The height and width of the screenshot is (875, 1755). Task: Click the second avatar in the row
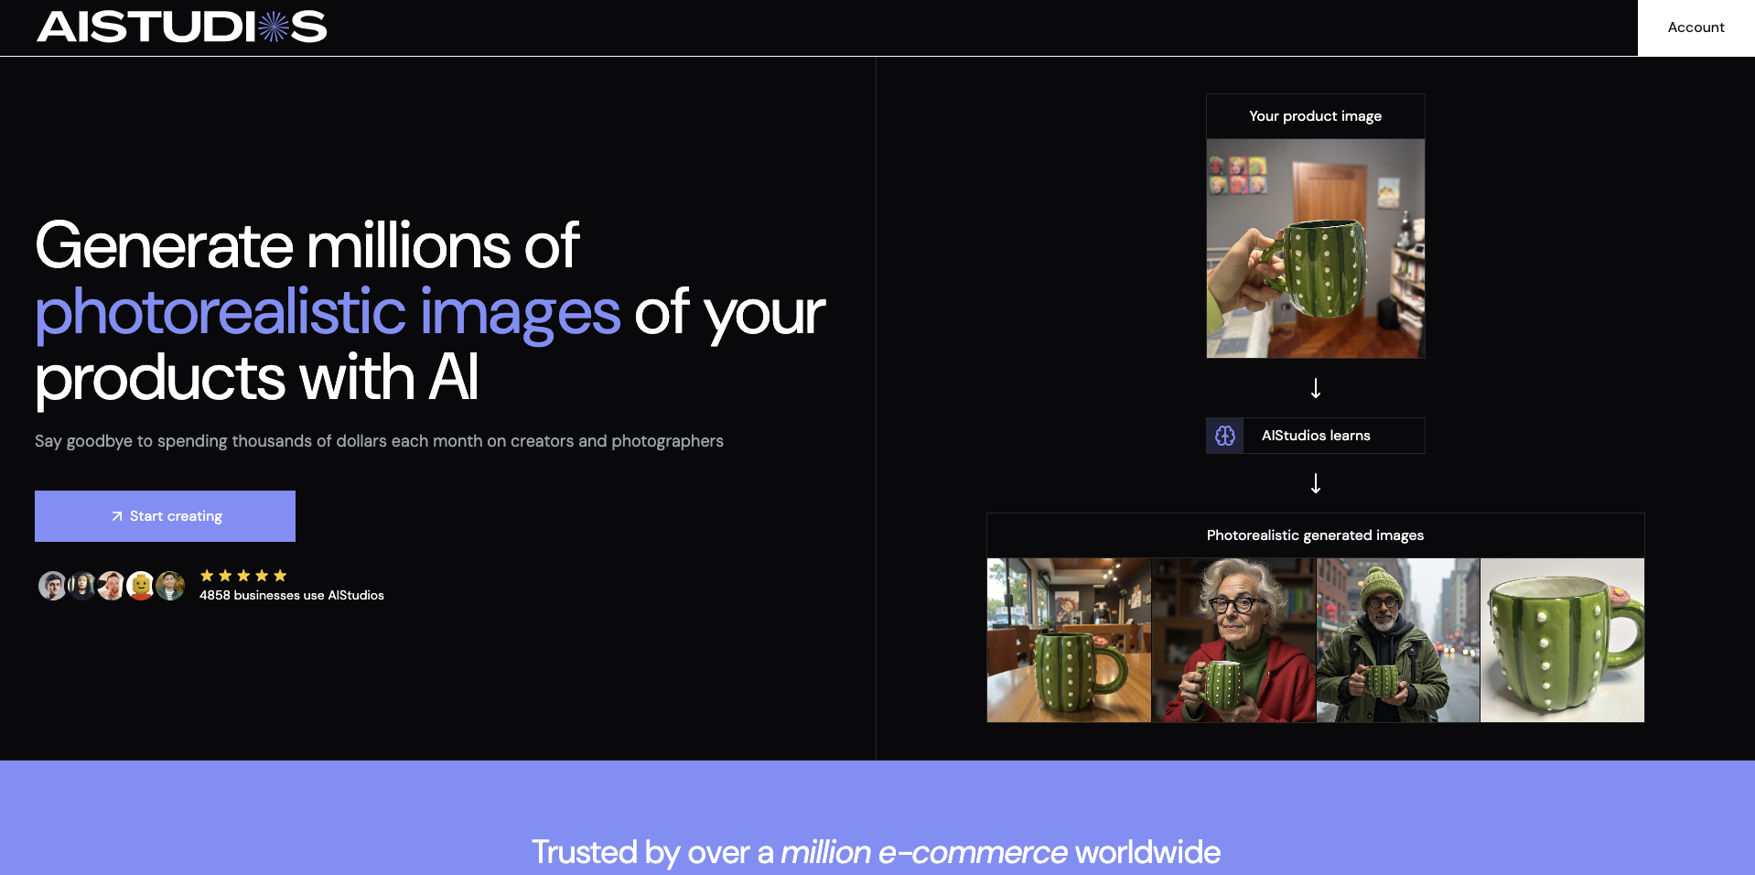[x=82, y=586]
